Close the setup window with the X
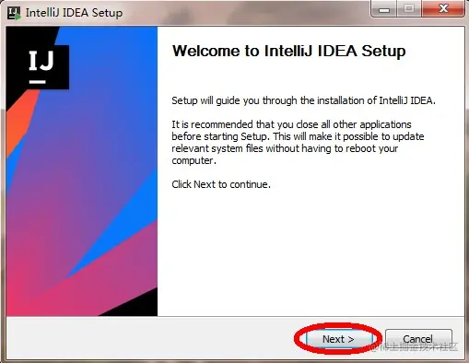469x363 pixels. (x=443, y=9)
